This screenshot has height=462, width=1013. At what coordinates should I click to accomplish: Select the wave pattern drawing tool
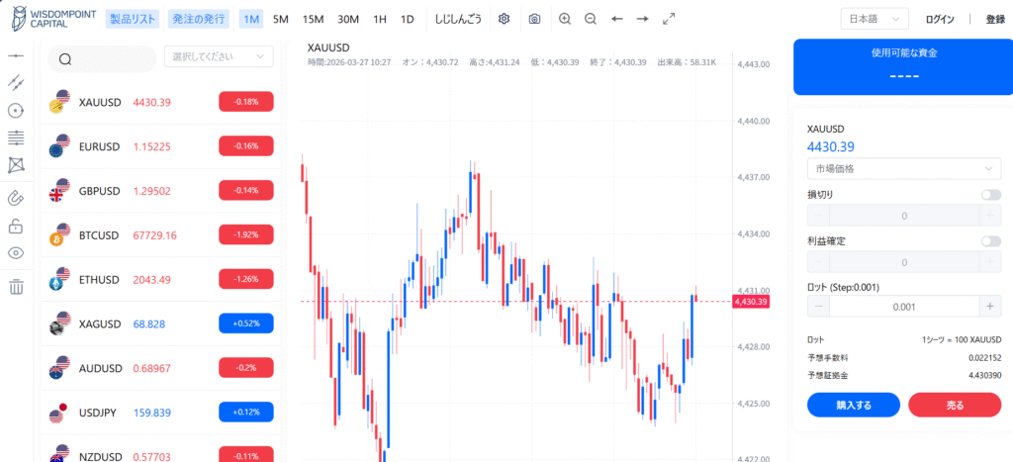tap(16, 165)
